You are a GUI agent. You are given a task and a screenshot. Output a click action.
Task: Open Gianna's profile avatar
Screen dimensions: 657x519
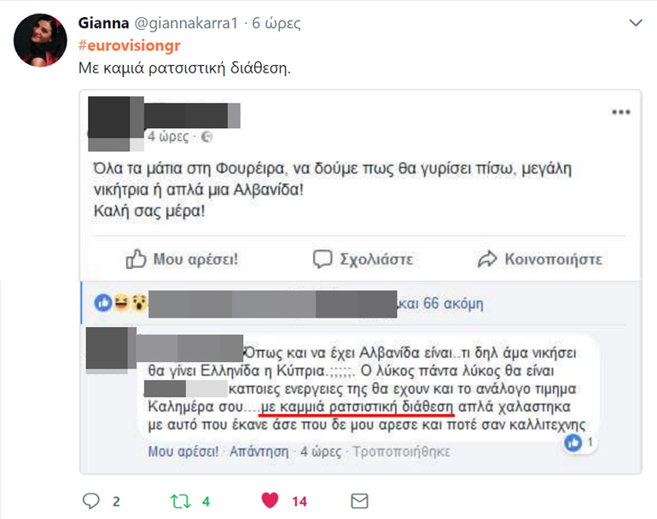(x=40, y=40)
